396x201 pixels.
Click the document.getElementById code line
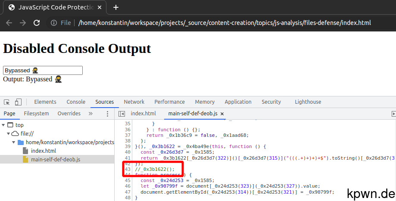coord(237,192)
